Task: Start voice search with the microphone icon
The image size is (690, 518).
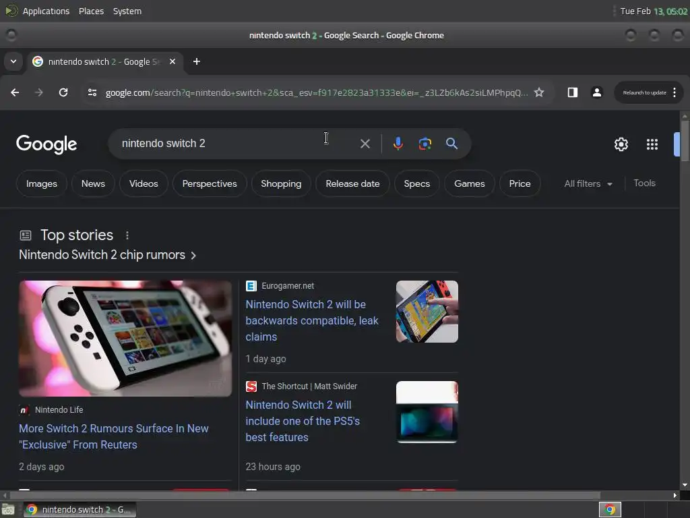Action: pos(398,144)
